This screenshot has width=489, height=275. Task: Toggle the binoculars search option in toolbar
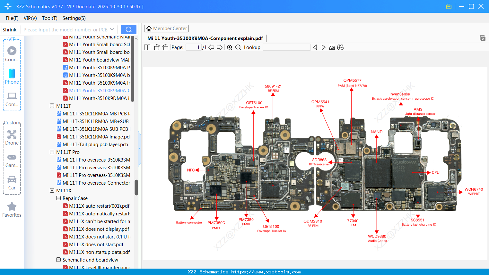click(x=340, y=47)
